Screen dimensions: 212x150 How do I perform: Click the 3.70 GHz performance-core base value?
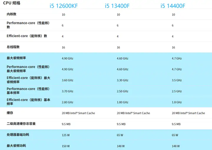(67, 91)
